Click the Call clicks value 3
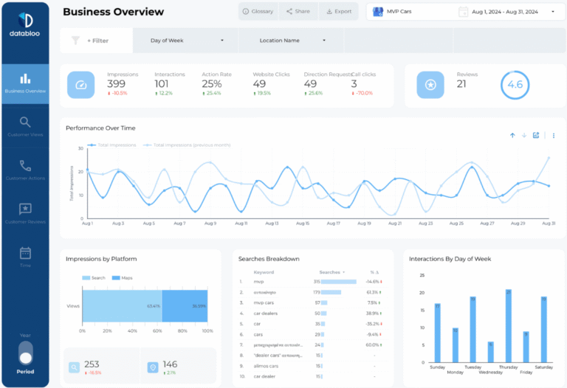The height and width of the screenshot is (388, 567). 354,84
